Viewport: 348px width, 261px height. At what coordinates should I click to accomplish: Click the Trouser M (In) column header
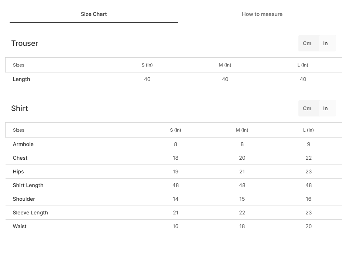(225, 65)
